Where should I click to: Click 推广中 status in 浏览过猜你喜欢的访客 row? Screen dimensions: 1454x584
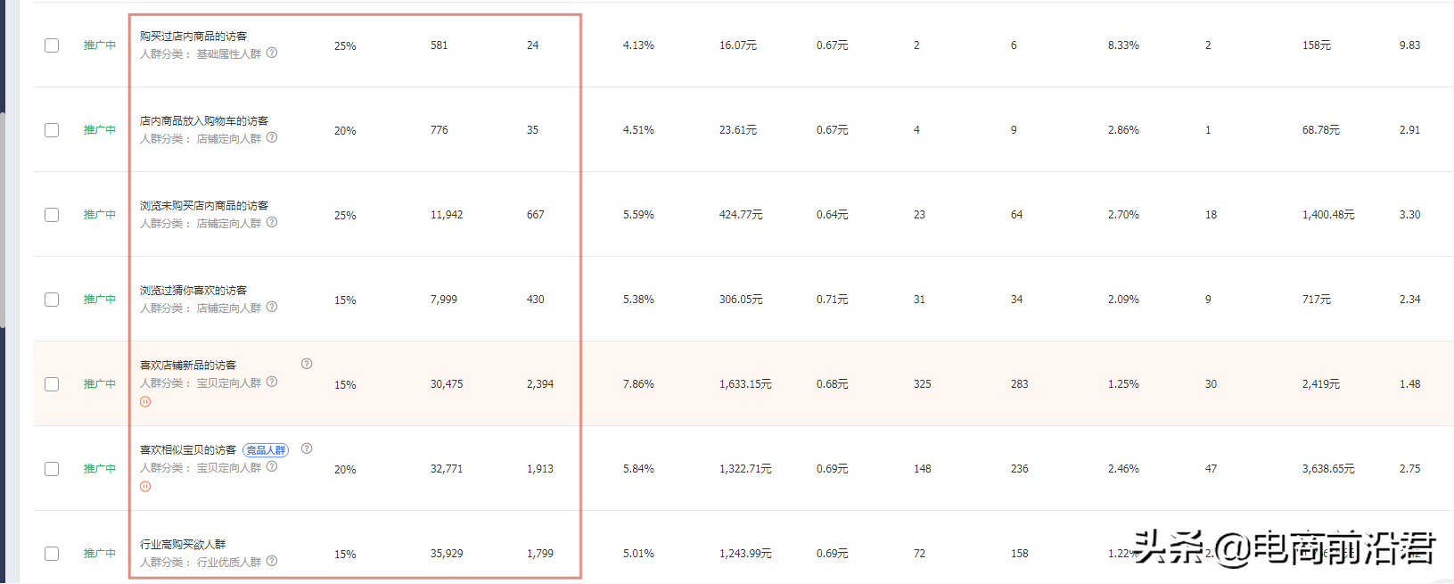pyautogui.click(x=100, y=300)
